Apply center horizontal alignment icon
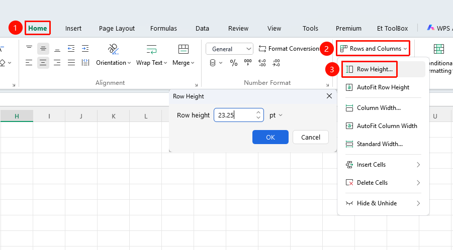 43,63
